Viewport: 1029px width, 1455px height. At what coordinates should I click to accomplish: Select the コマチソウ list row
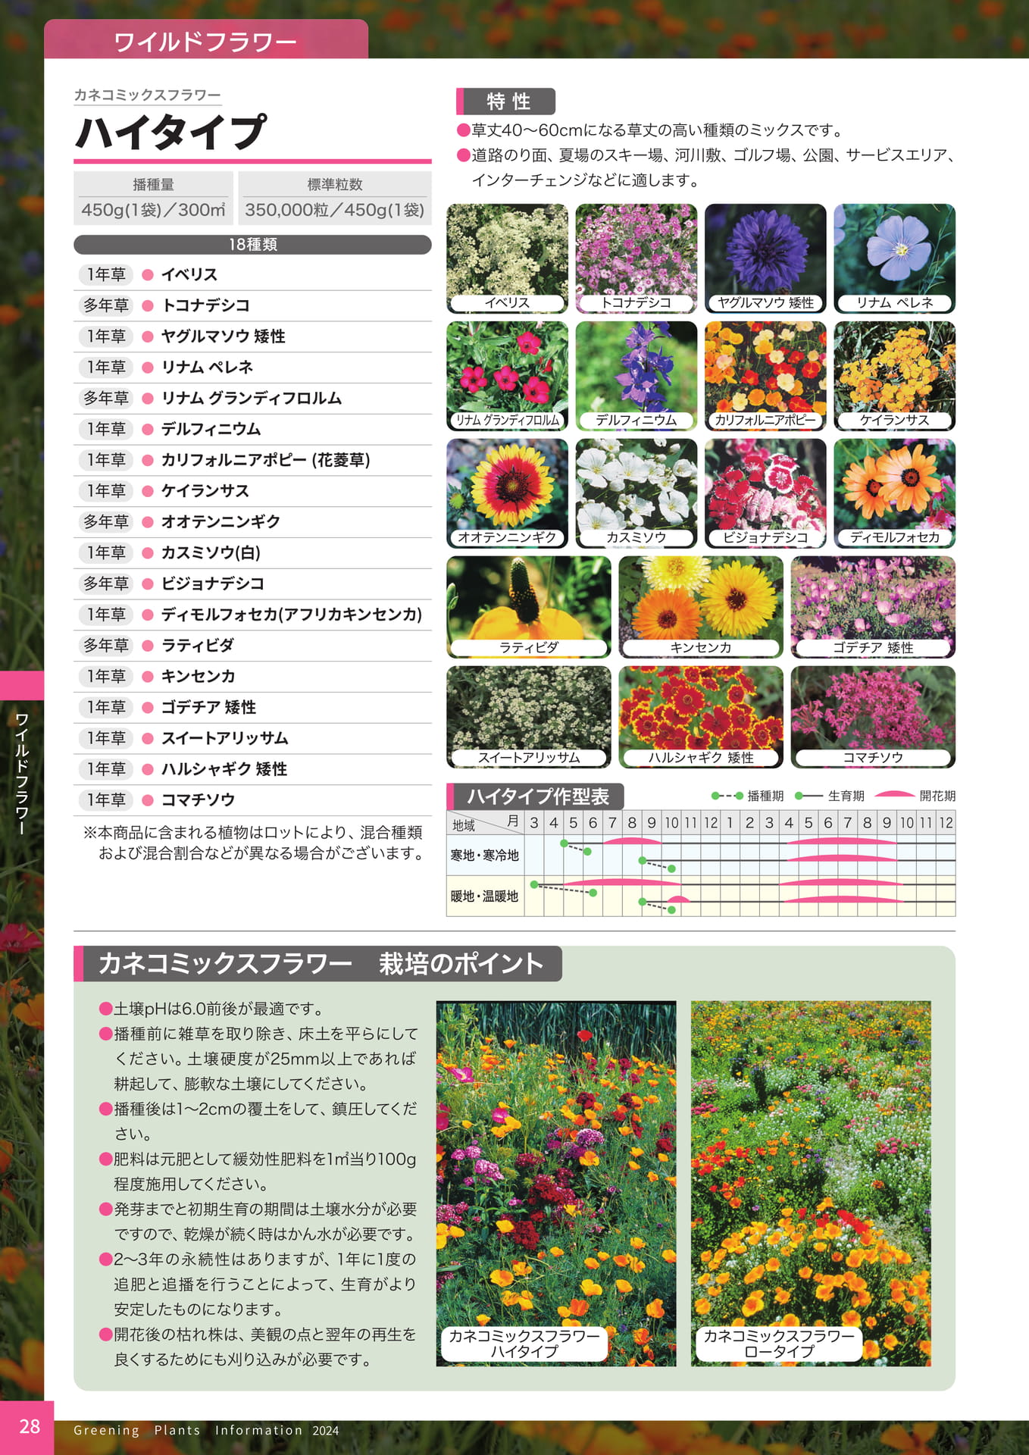pyautogui.click(x=252, y=800)
